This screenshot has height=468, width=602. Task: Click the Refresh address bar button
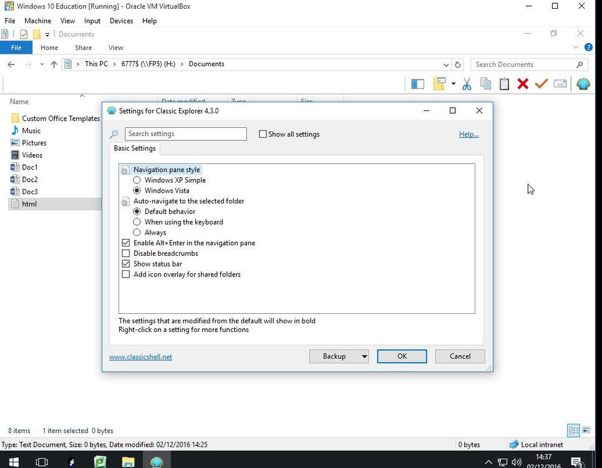(458, 64)
